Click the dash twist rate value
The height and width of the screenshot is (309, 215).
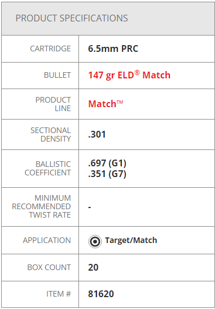point(90,207)
